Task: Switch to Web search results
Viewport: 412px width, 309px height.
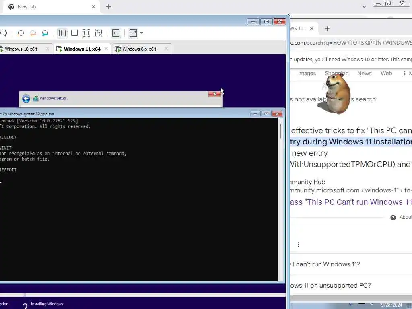Action: pyautogui.click(x=386, y=74)
